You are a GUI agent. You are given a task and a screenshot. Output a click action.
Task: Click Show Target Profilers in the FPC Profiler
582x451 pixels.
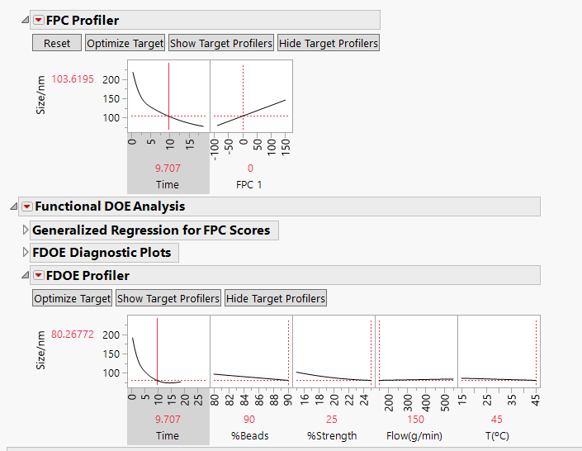click(x=221, y=43)
